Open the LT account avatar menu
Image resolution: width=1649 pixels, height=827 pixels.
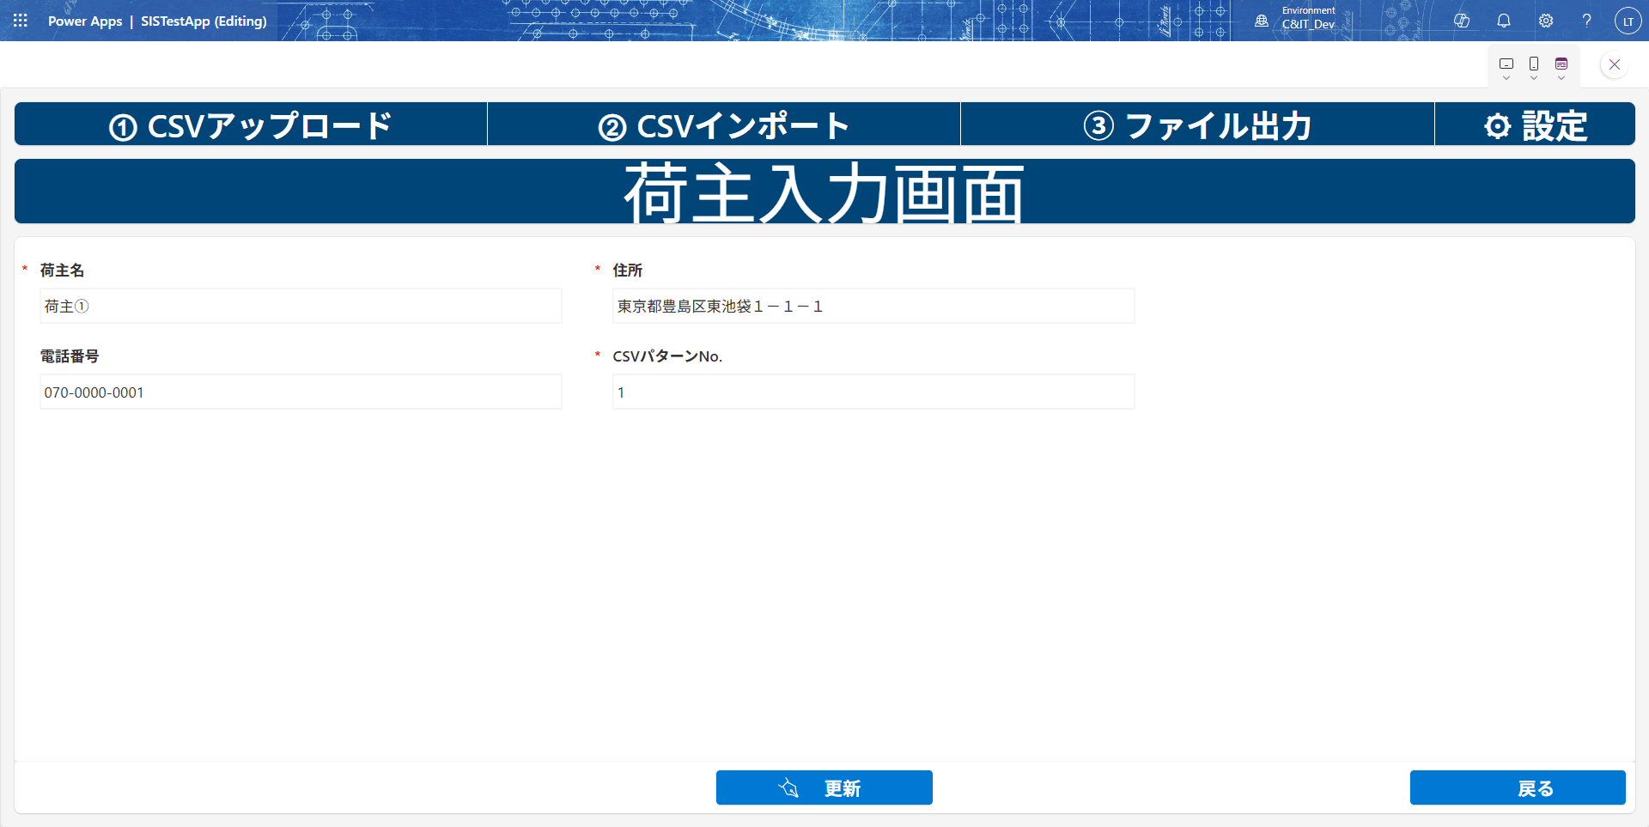1628,21
